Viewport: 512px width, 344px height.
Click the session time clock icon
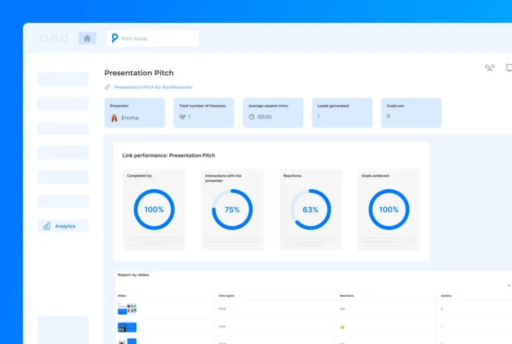tap(251, 117)
